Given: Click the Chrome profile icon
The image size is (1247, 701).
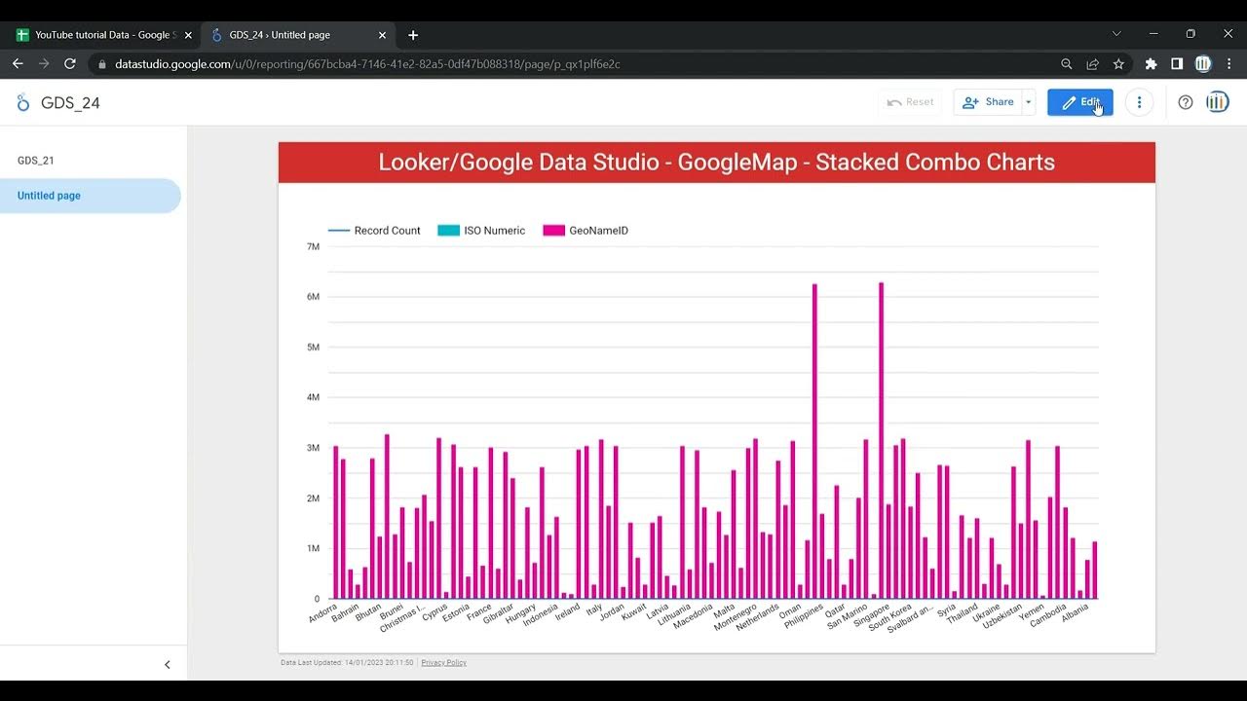Looking at the screenshot, I should click(1203, 64).
